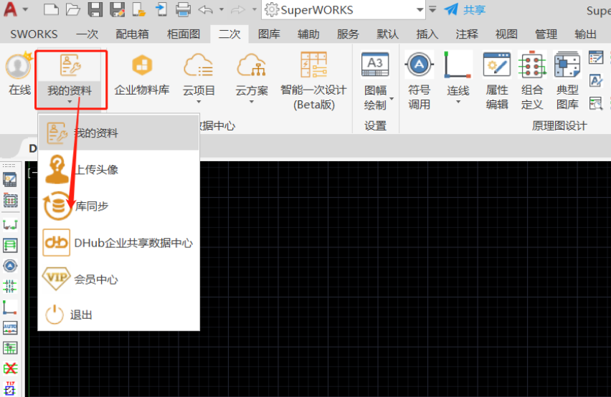The image size is (611, 397).
Task: Click the Save As icon
Action: pyautogui.click(x=118, y=9)
